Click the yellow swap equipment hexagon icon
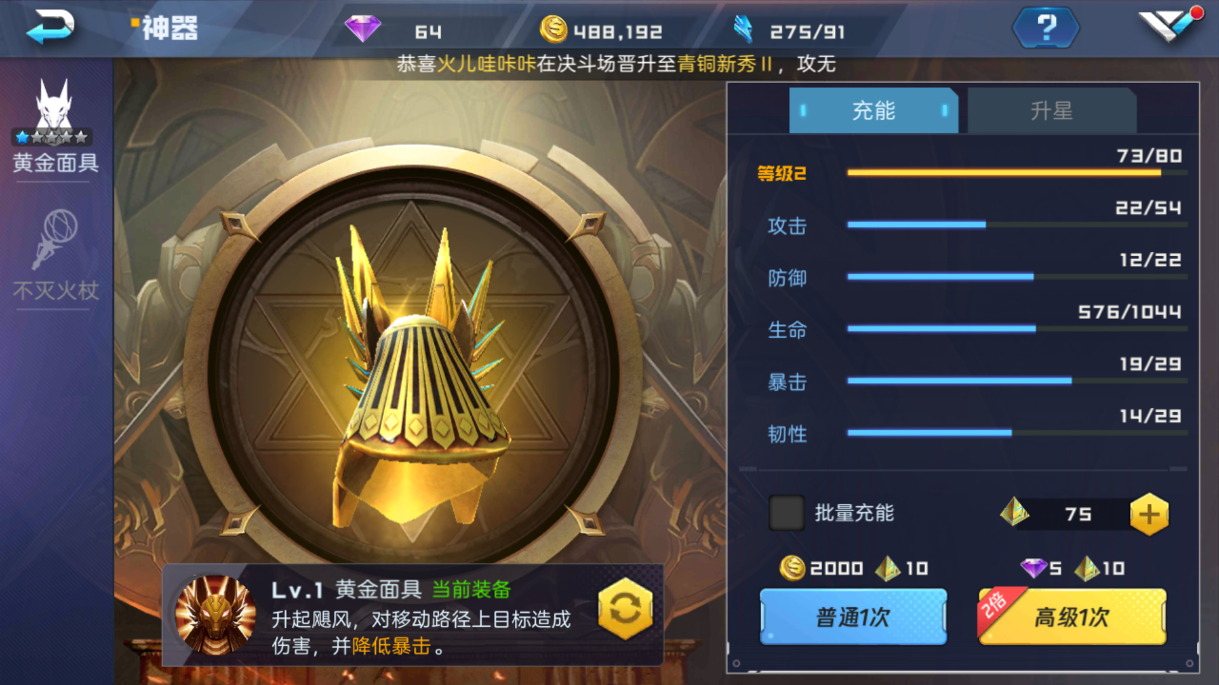Image resolution: width=1219 pixels, height=685 pixels. pos(625,609)
